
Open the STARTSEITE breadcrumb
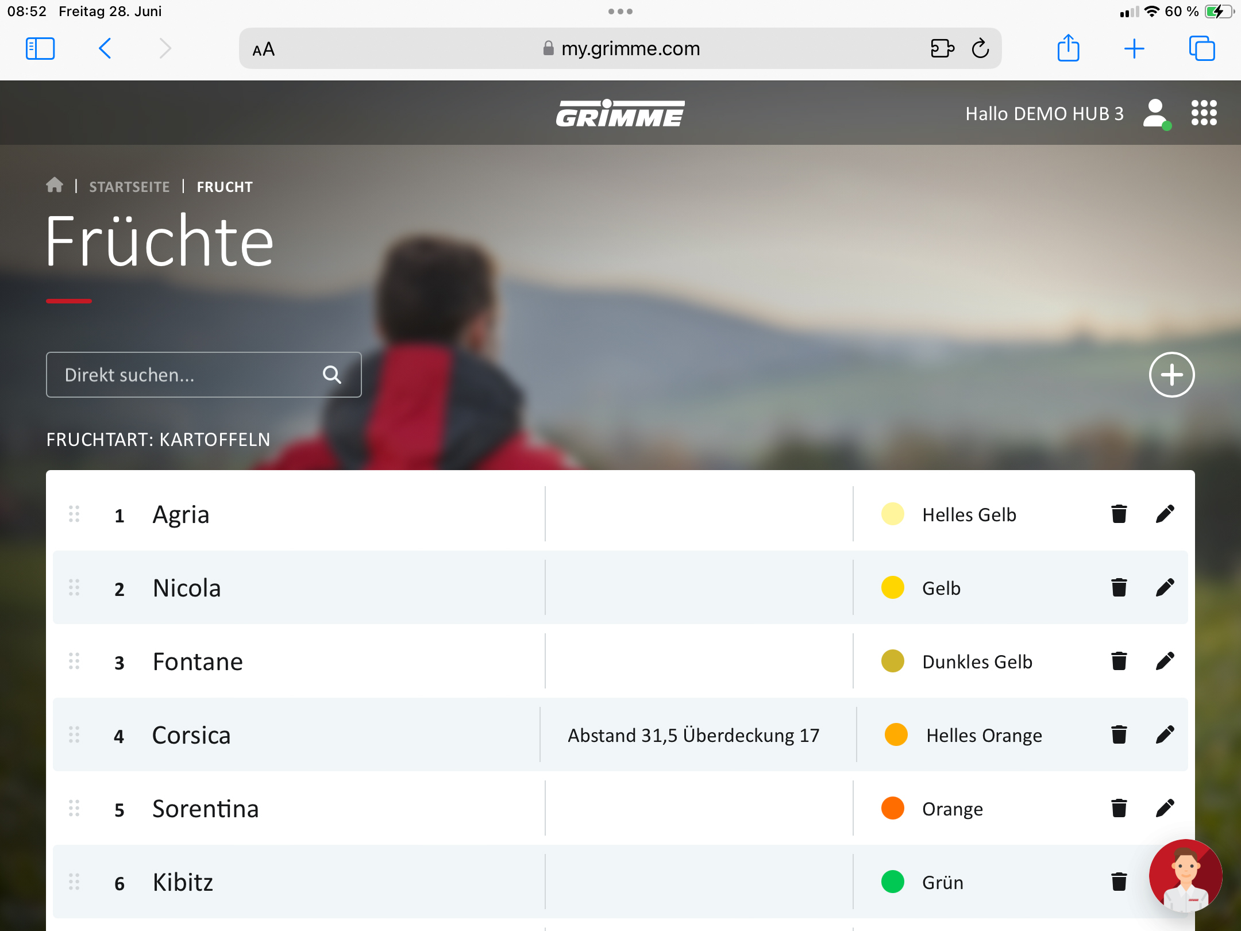click(x=129, y=187)
